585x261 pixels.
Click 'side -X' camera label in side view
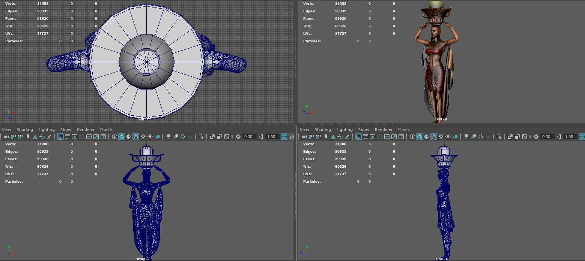click(x=442, y=259)
